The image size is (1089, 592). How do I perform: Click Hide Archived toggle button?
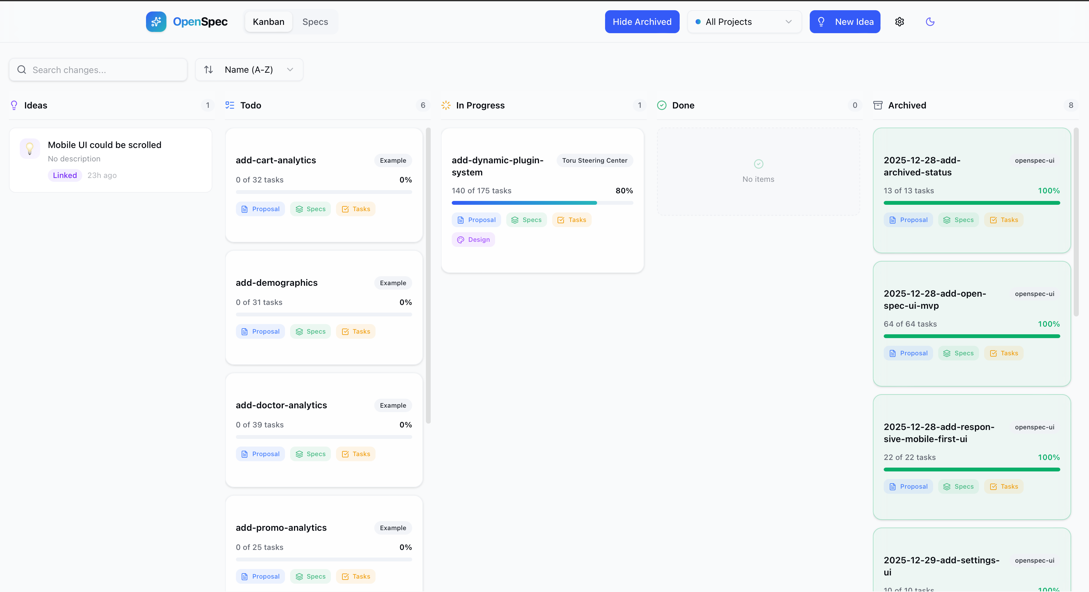642,22
